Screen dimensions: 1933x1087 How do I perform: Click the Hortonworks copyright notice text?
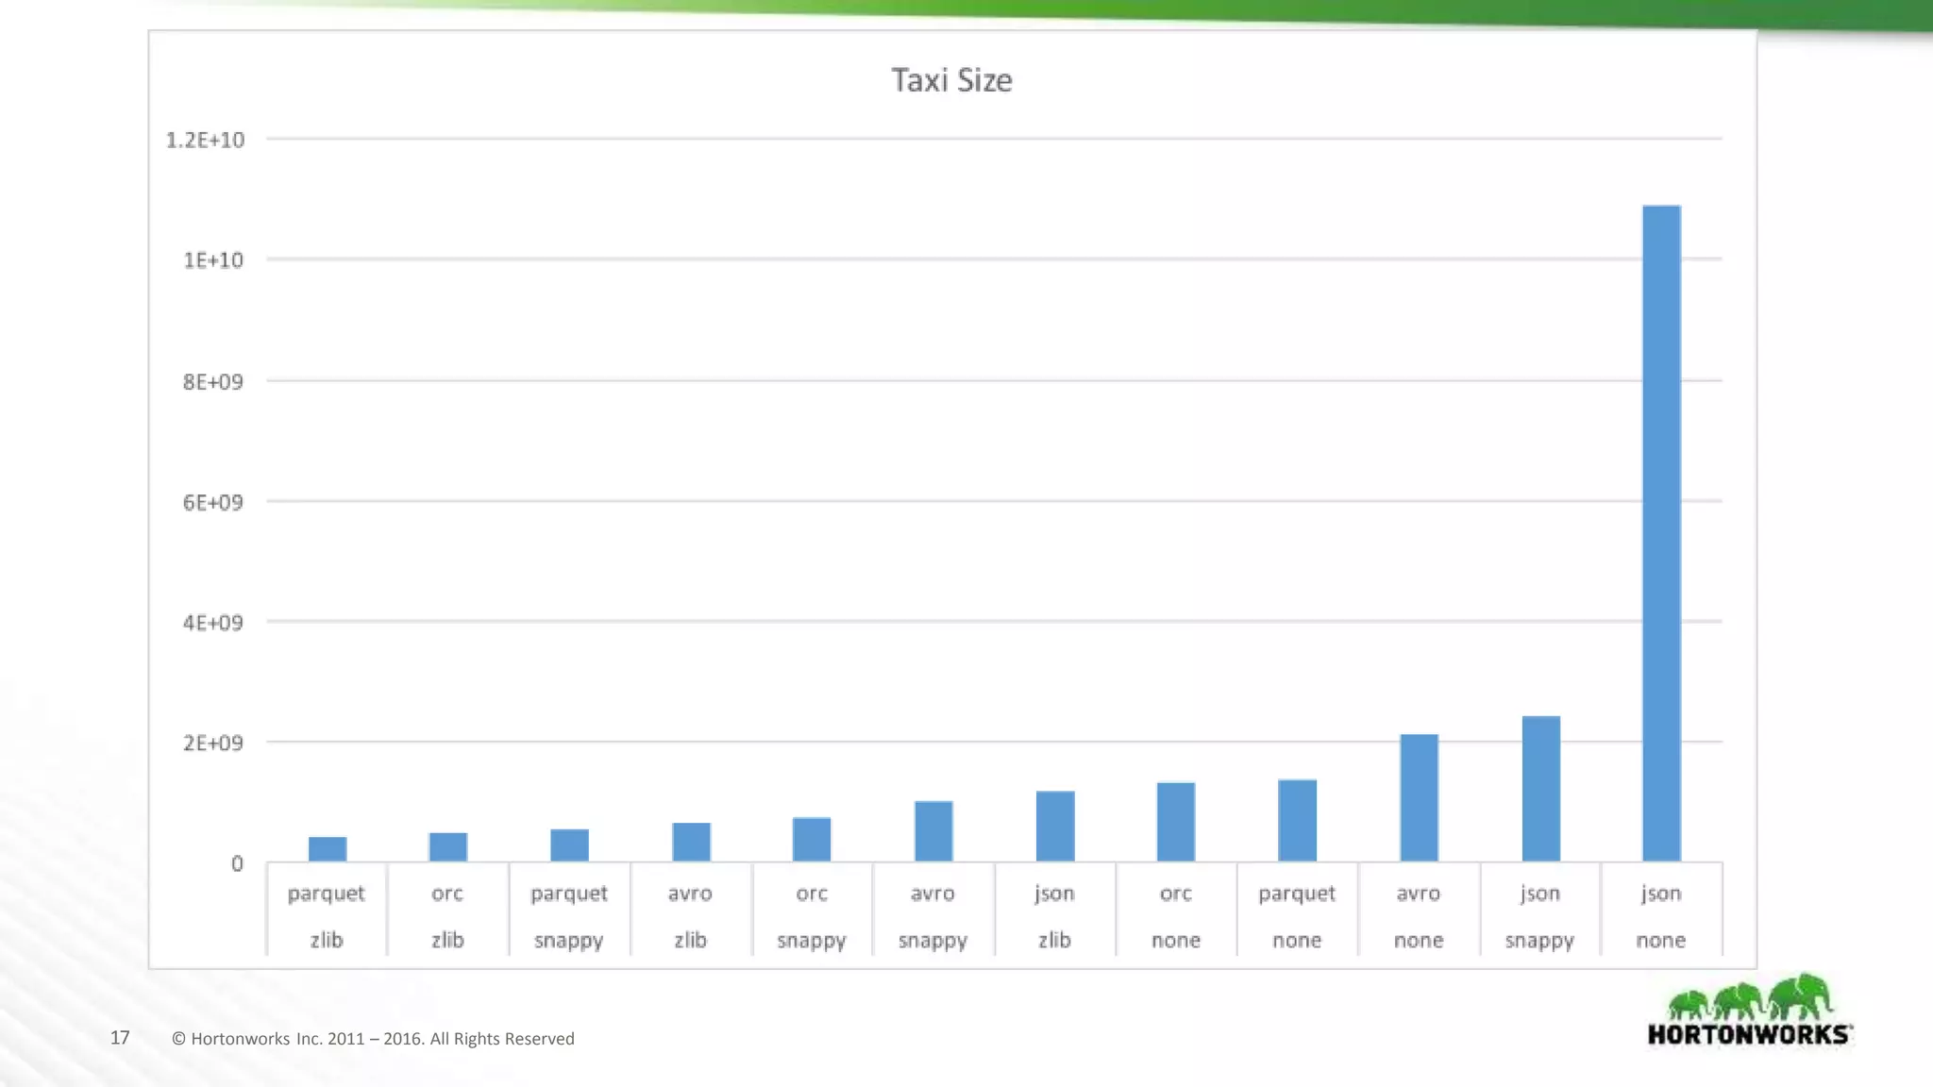[x=373, y=1038]
